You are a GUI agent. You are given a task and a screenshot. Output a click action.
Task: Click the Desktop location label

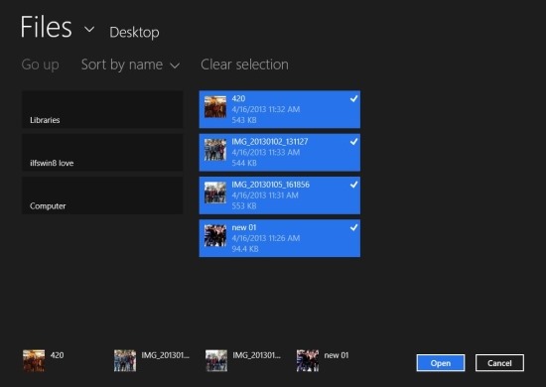(134, 33)
